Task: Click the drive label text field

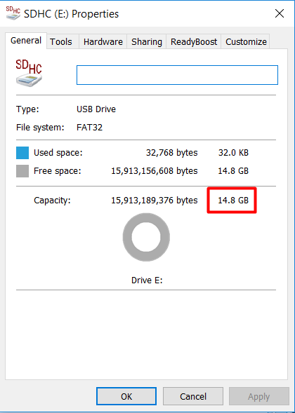Action: pyautogui.click(x=177, y=75)
